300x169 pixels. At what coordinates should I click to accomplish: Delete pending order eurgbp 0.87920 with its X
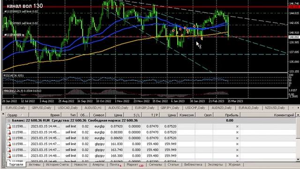pyautogui.click(x=237, y=126)
